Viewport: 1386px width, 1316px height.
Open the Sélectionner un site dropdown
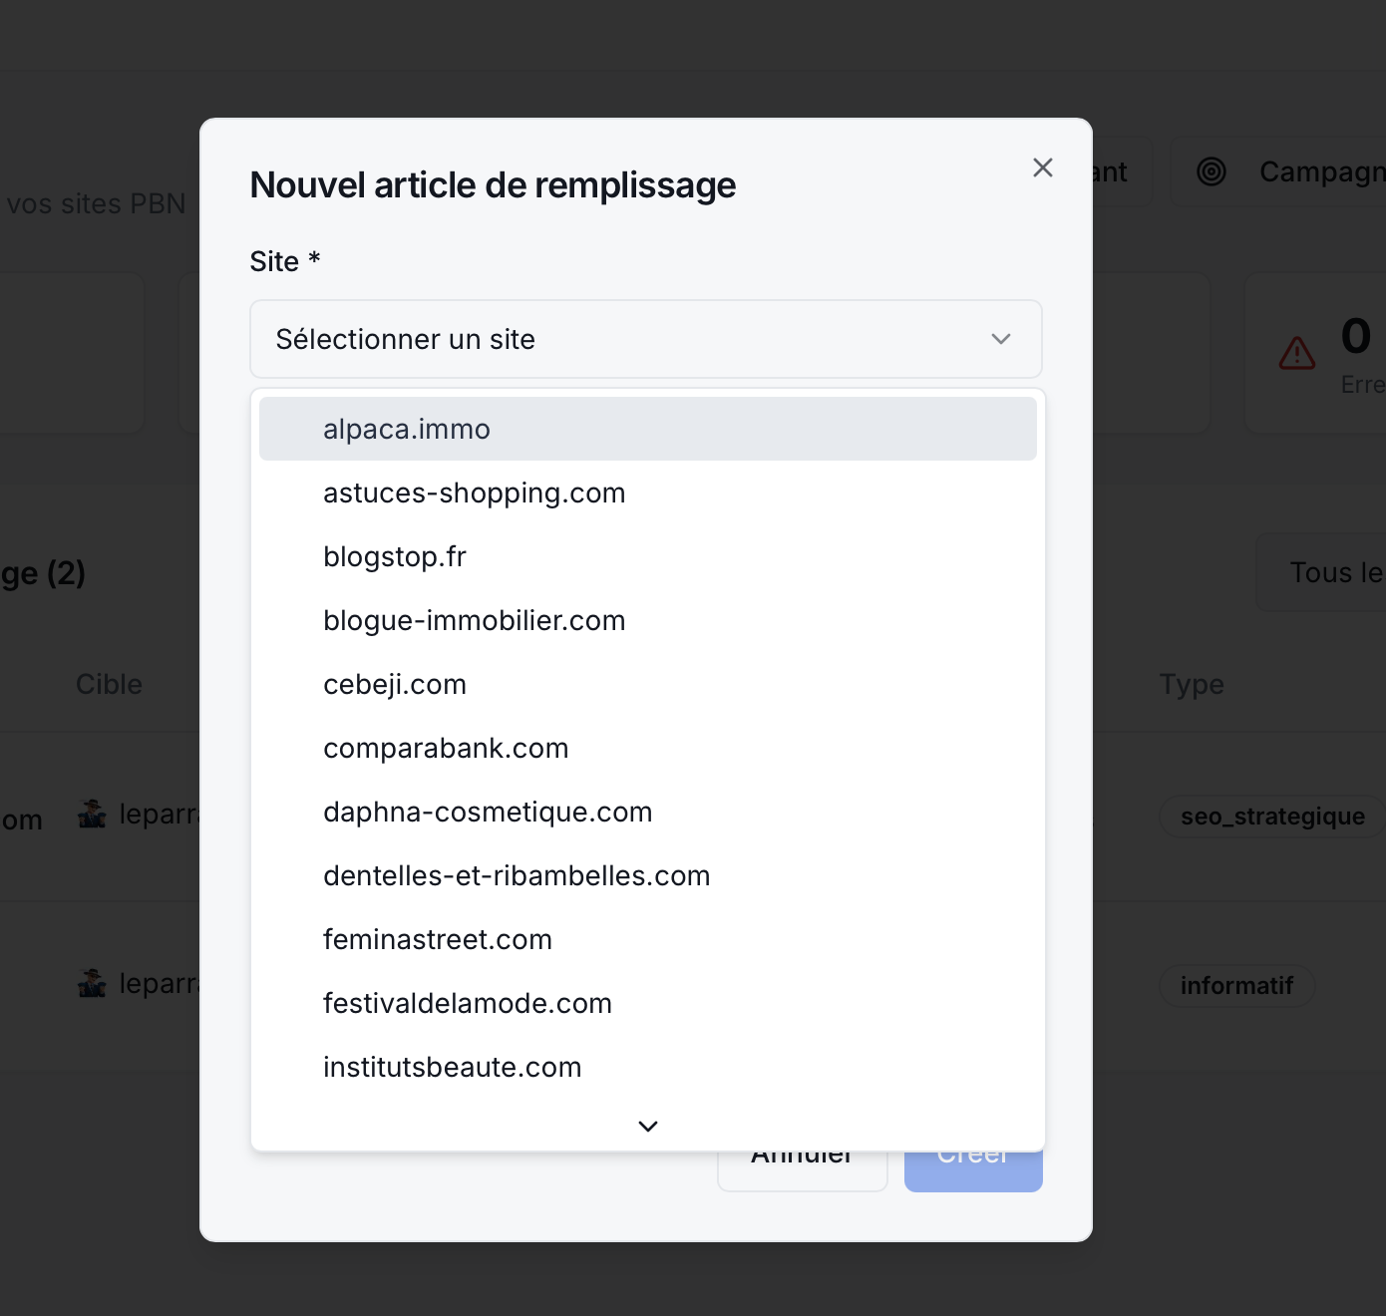(646, 339)
